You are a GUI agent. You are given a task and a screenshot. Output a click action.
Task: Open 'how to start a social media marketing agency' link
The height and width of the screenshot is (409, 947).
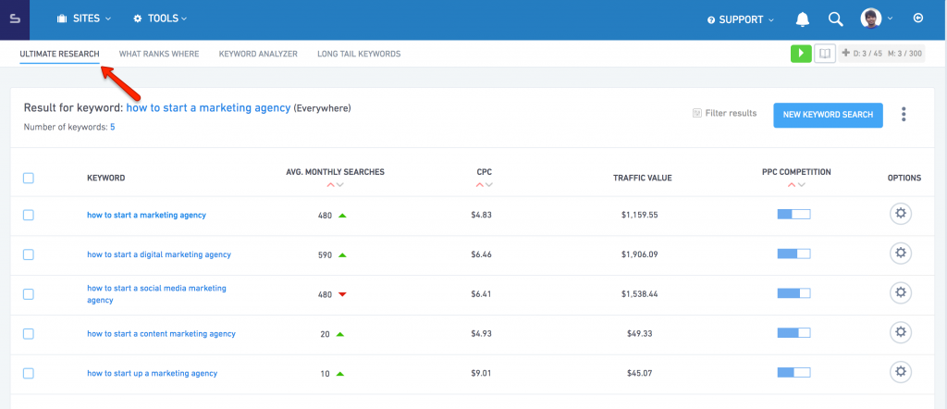pos(156,294)
